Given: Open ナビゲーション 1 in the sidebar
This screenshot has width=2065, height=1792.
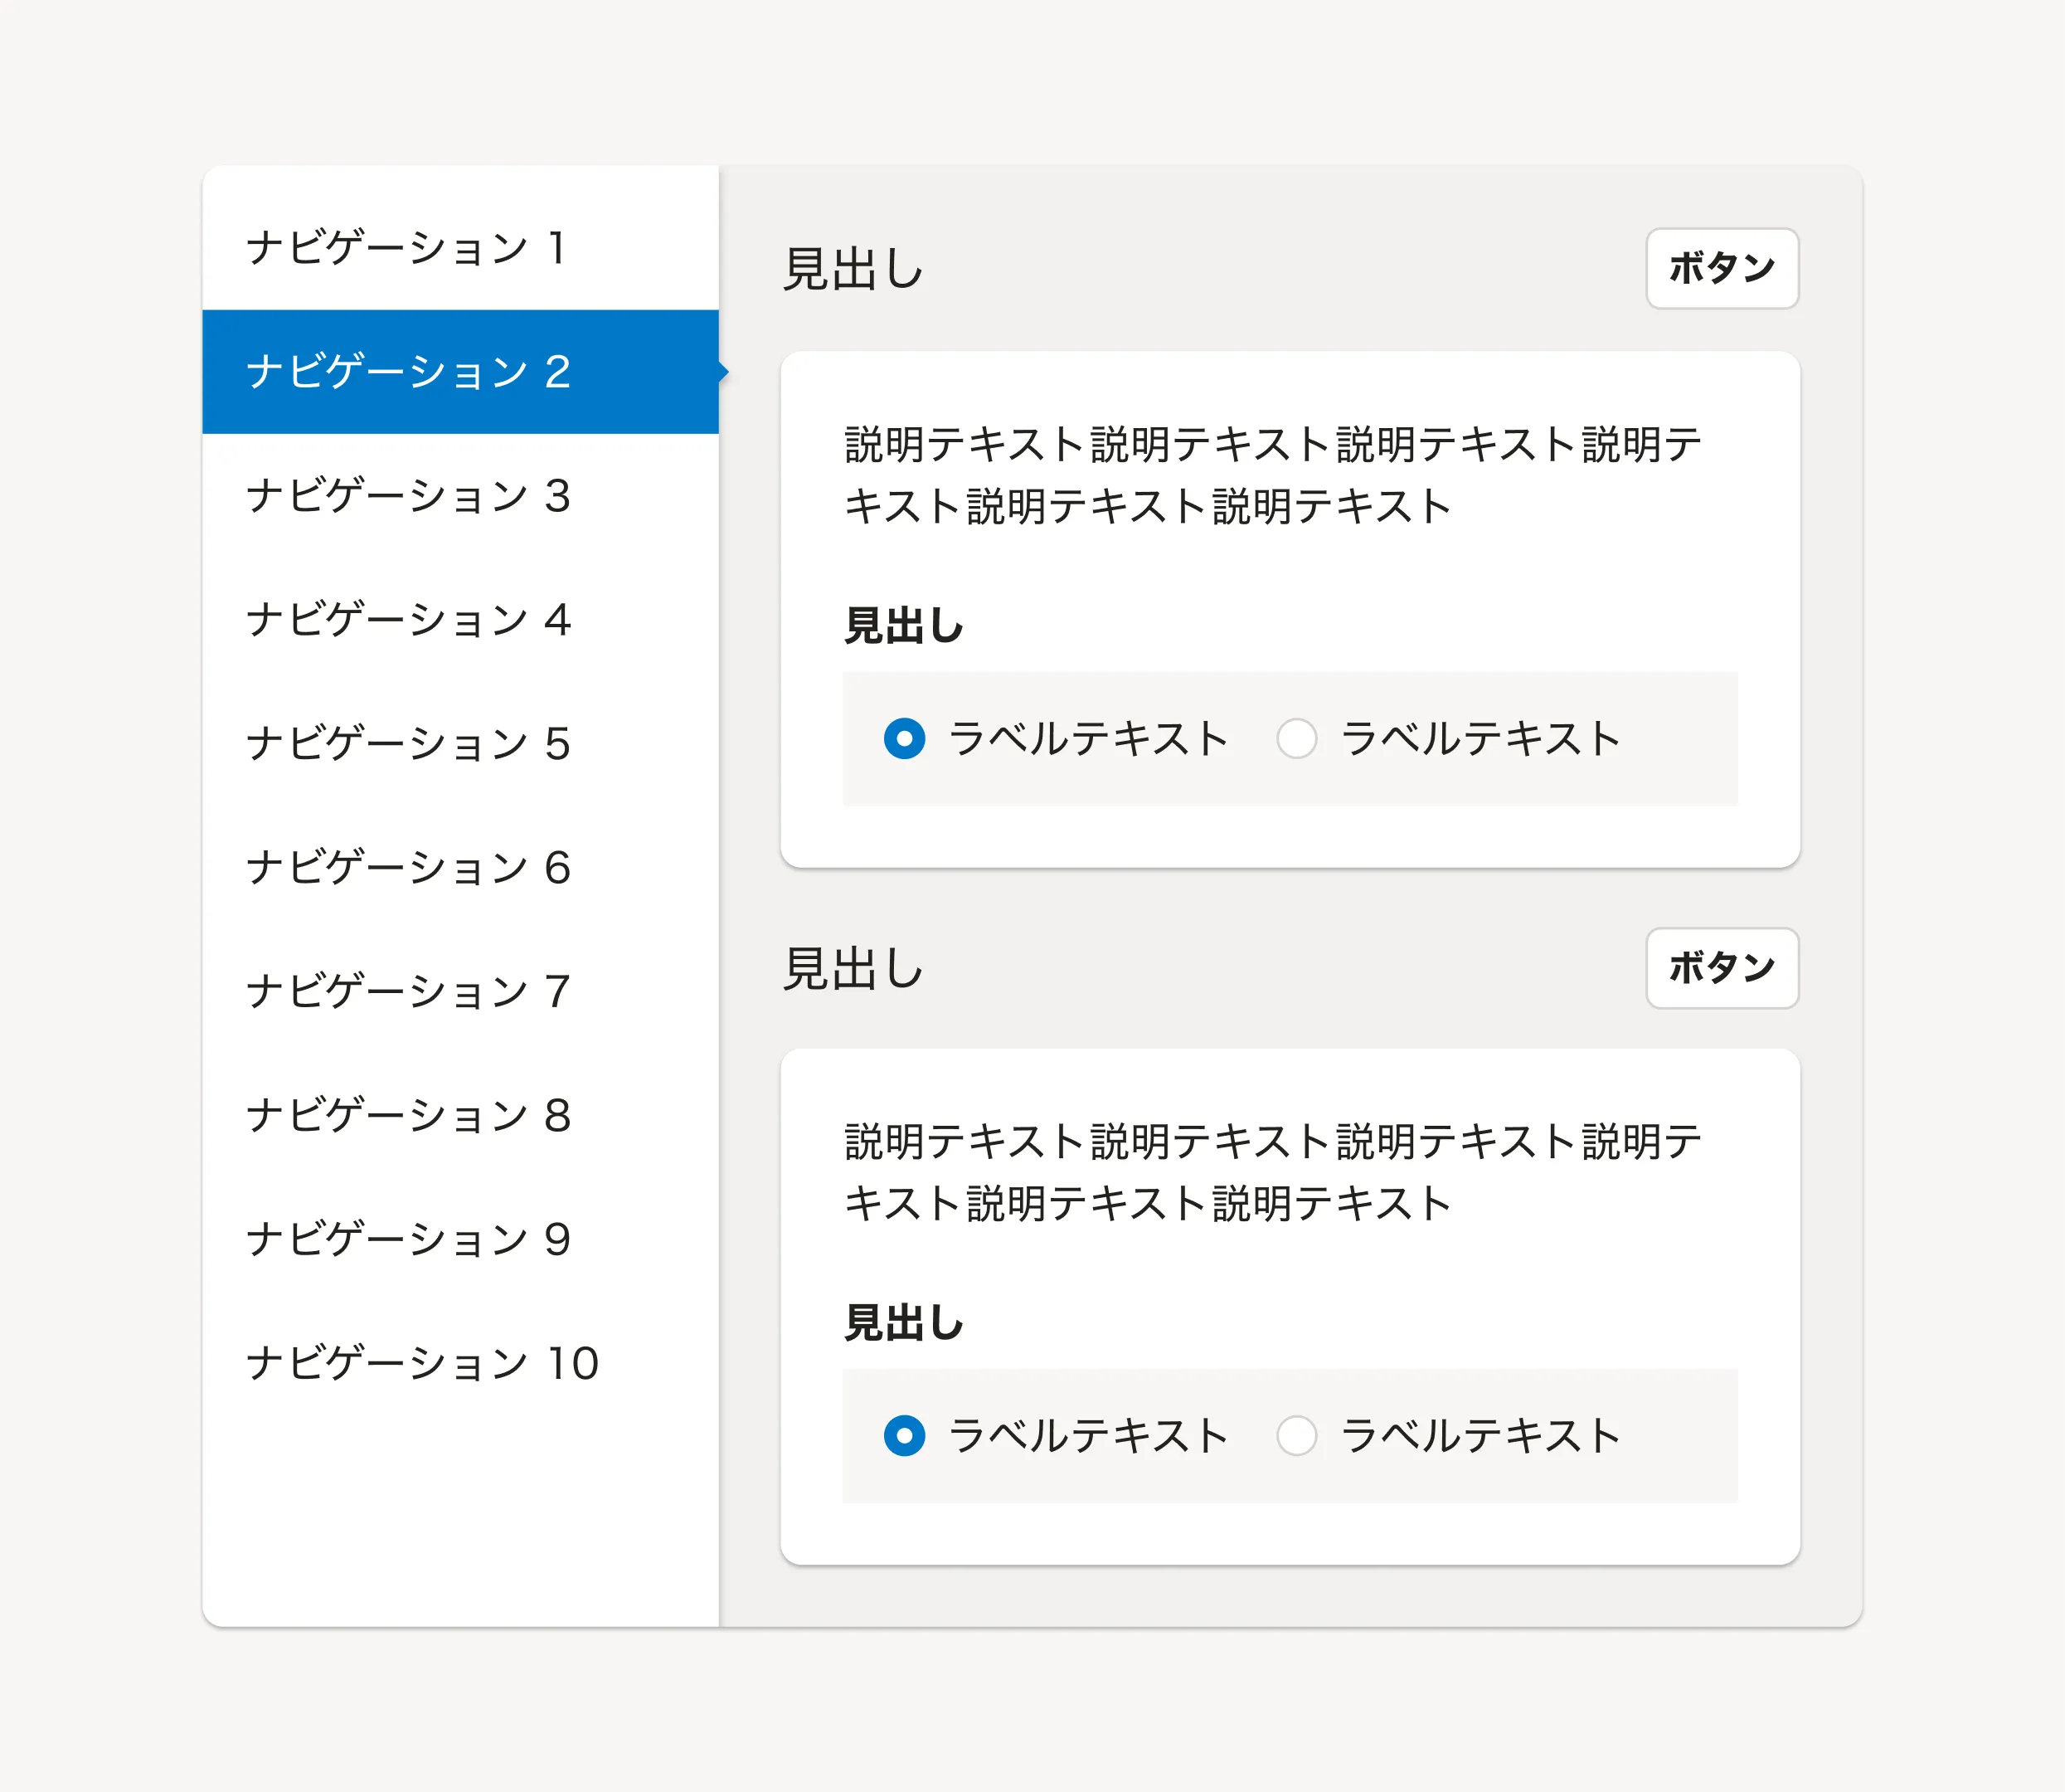Looking at the screenshot, I should pos(407,248).
